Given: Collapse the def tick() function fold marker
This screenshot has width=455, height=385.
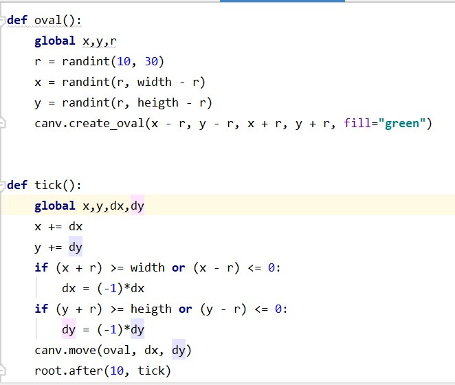Looking at the screenshot, I should [2, 186].
